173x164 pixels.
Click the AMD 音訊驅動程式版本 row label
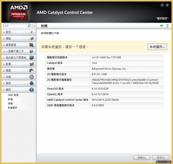(x=61, y=105)
